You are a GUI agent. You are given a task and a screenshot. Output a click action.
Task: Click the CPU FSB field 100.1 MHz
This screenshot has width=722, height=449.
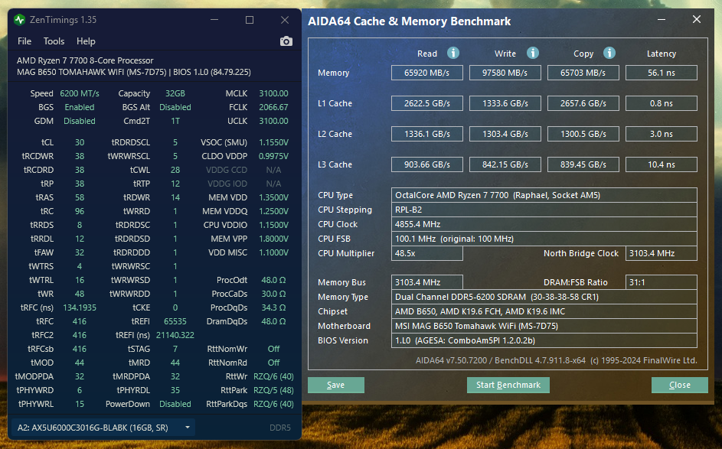(544, 239)
